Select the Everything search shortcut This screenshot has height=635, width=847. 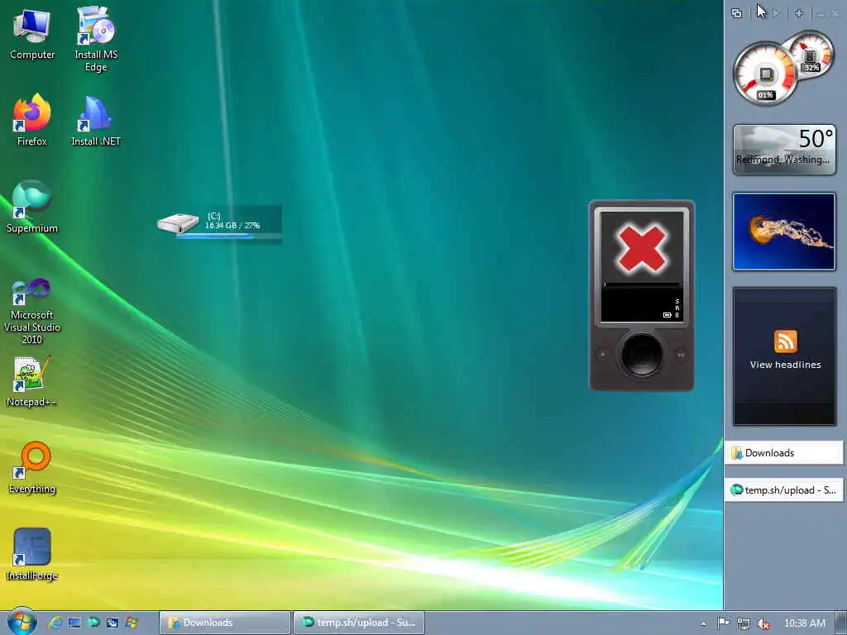(32, 468)
